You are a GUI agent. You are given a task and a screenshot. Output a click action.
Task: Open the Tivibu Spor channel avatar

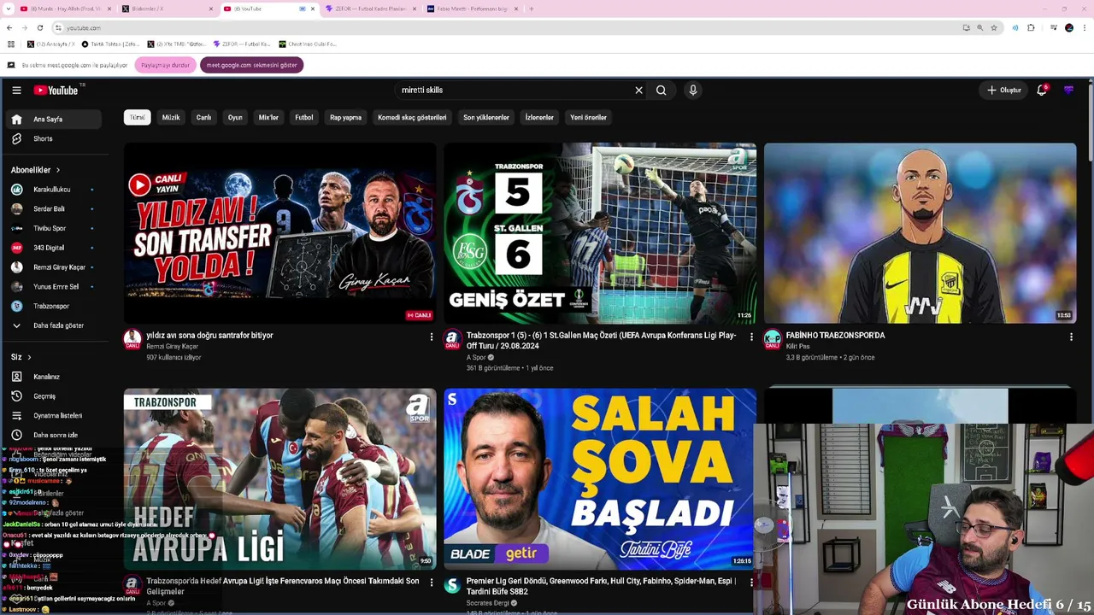coord(16,228)
